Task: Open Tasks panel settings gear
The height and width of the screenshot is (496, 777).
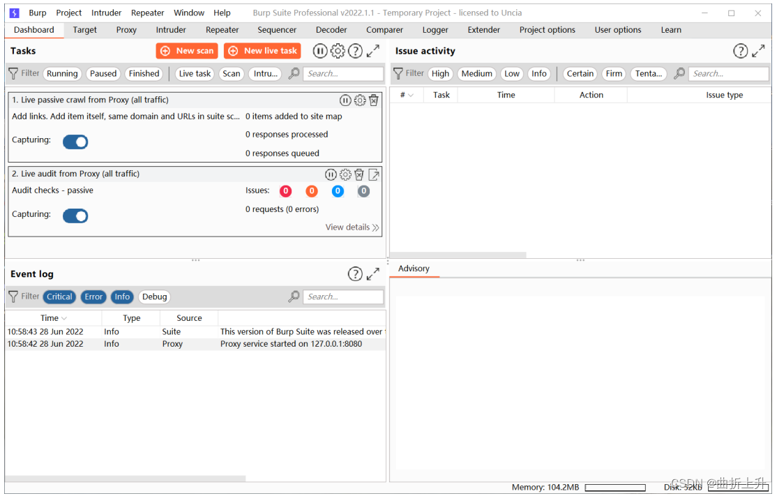Action: (338, 51)
